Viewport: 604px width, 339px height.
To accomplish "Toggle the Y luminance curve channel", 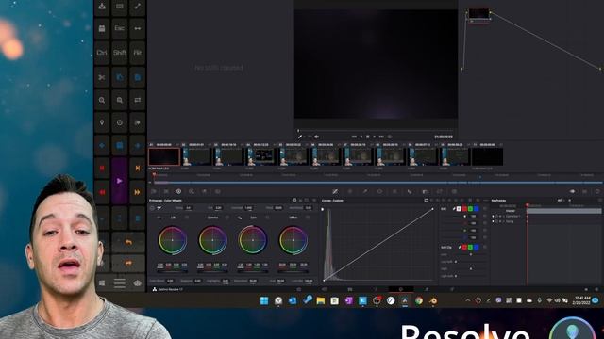I will (459, 209).
